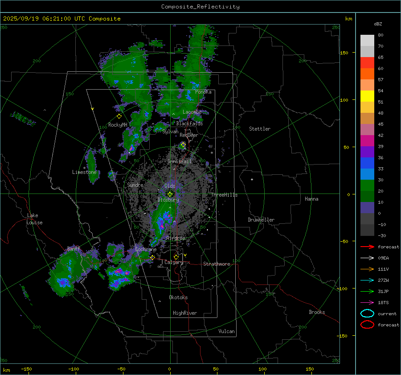401x375 pixels.
Task: Select the light blue 33 dBZ swatch
Action: pos(367,174)
